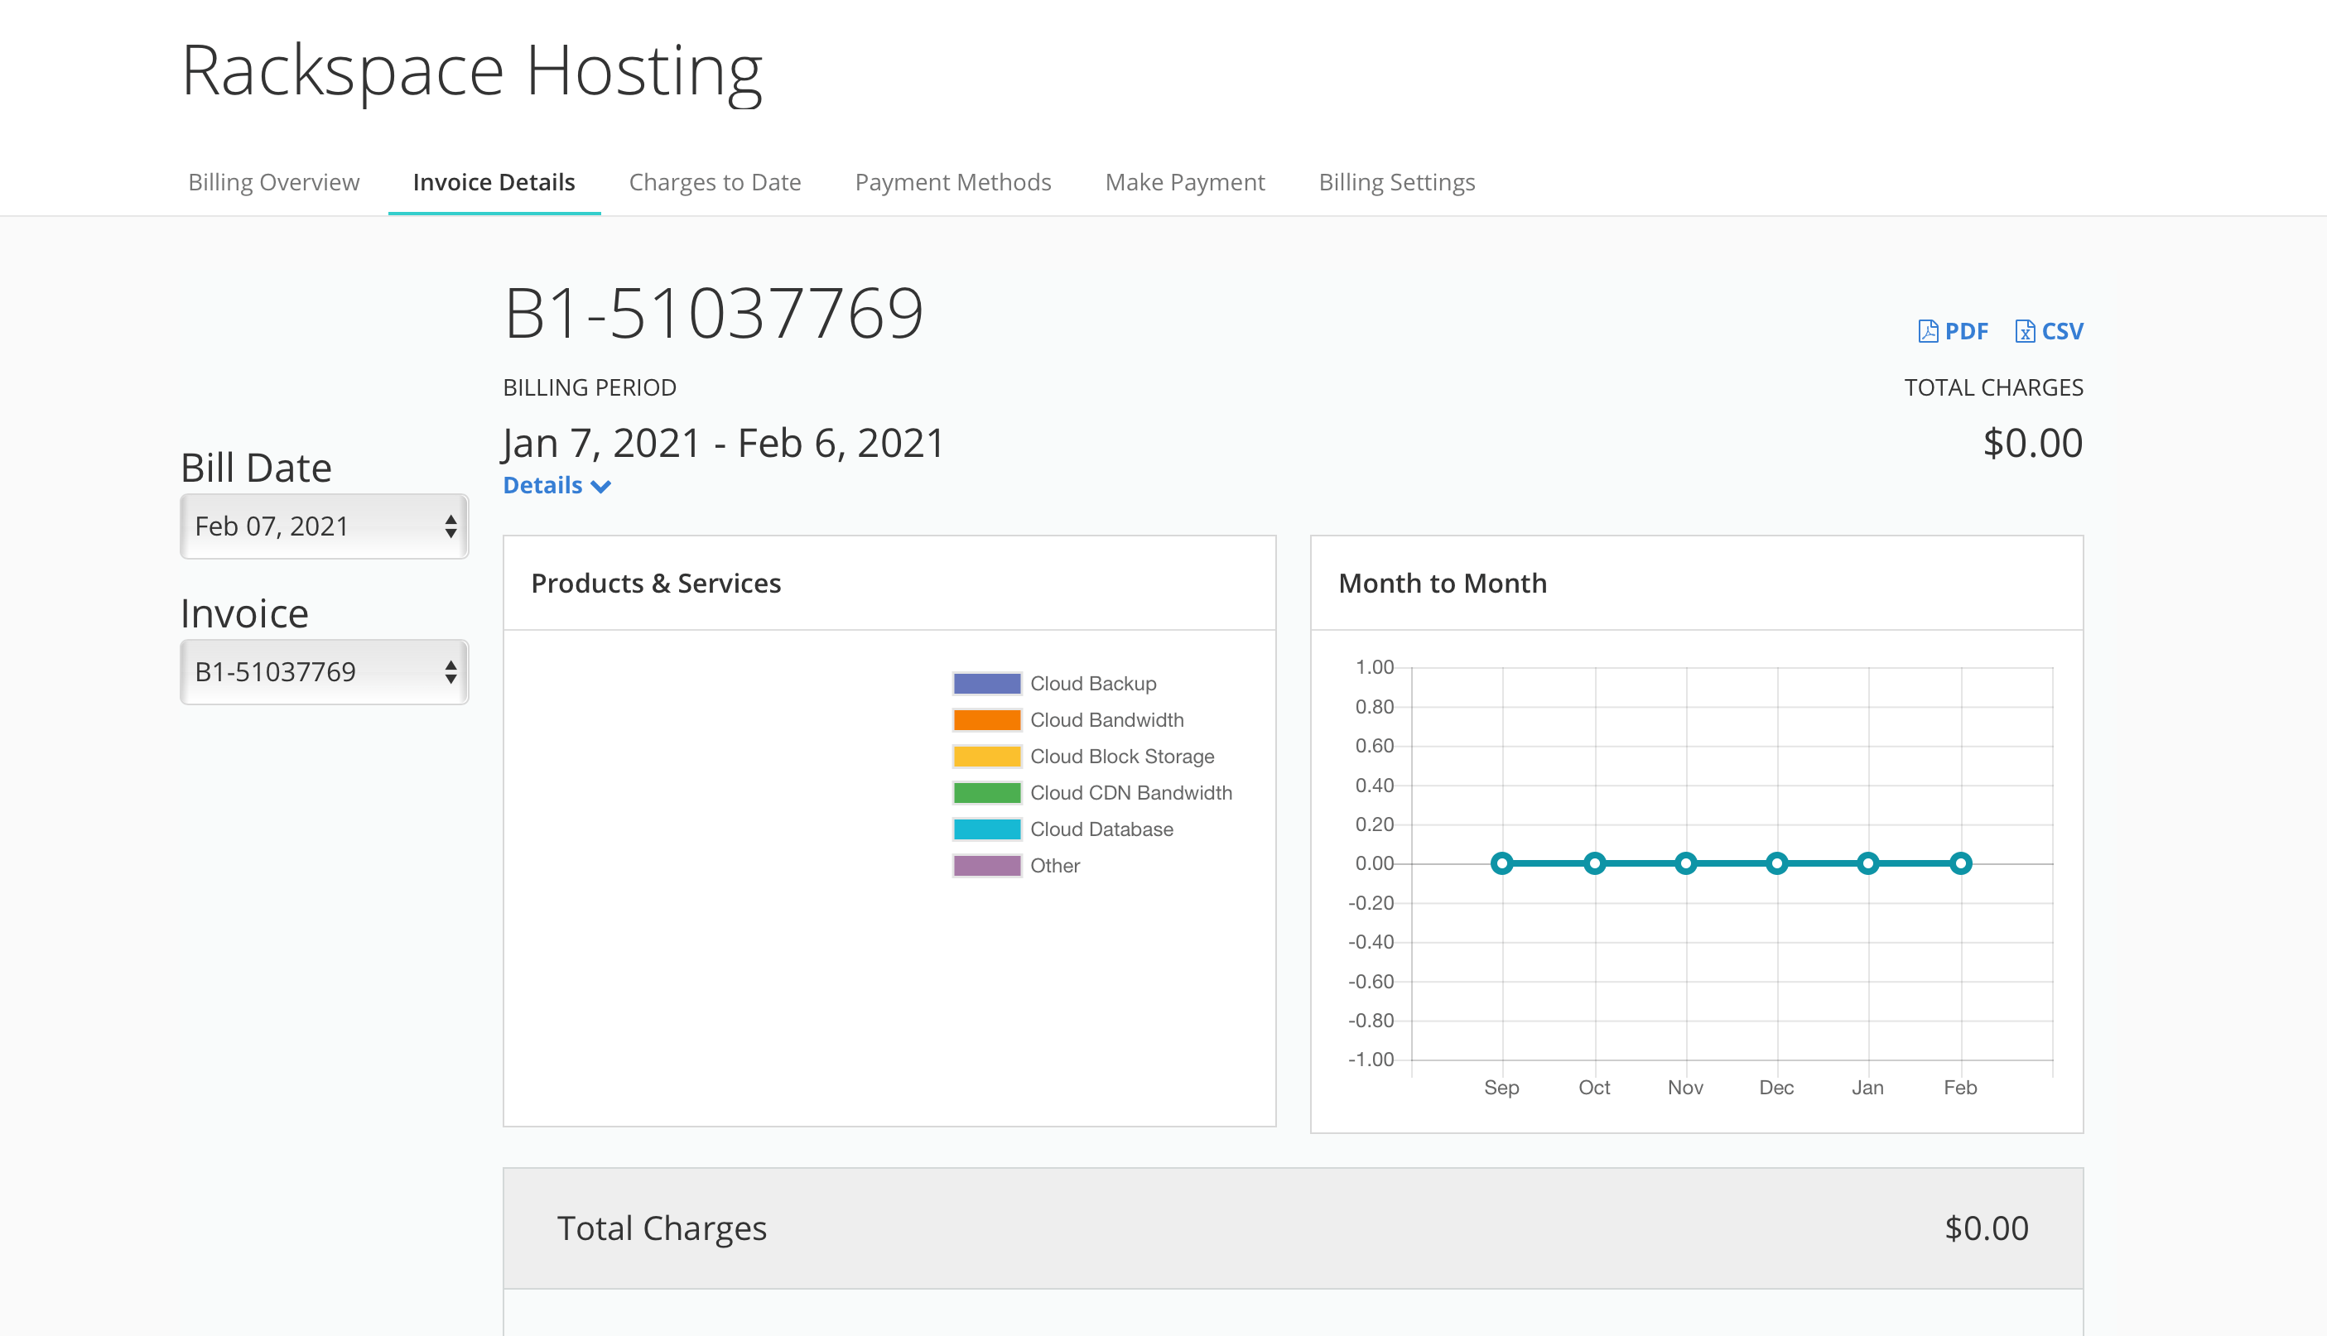Click the Cloud Block Storage legend color box
The width and height of the screenshot is (2327, 1336).
(x=986, y=756)
